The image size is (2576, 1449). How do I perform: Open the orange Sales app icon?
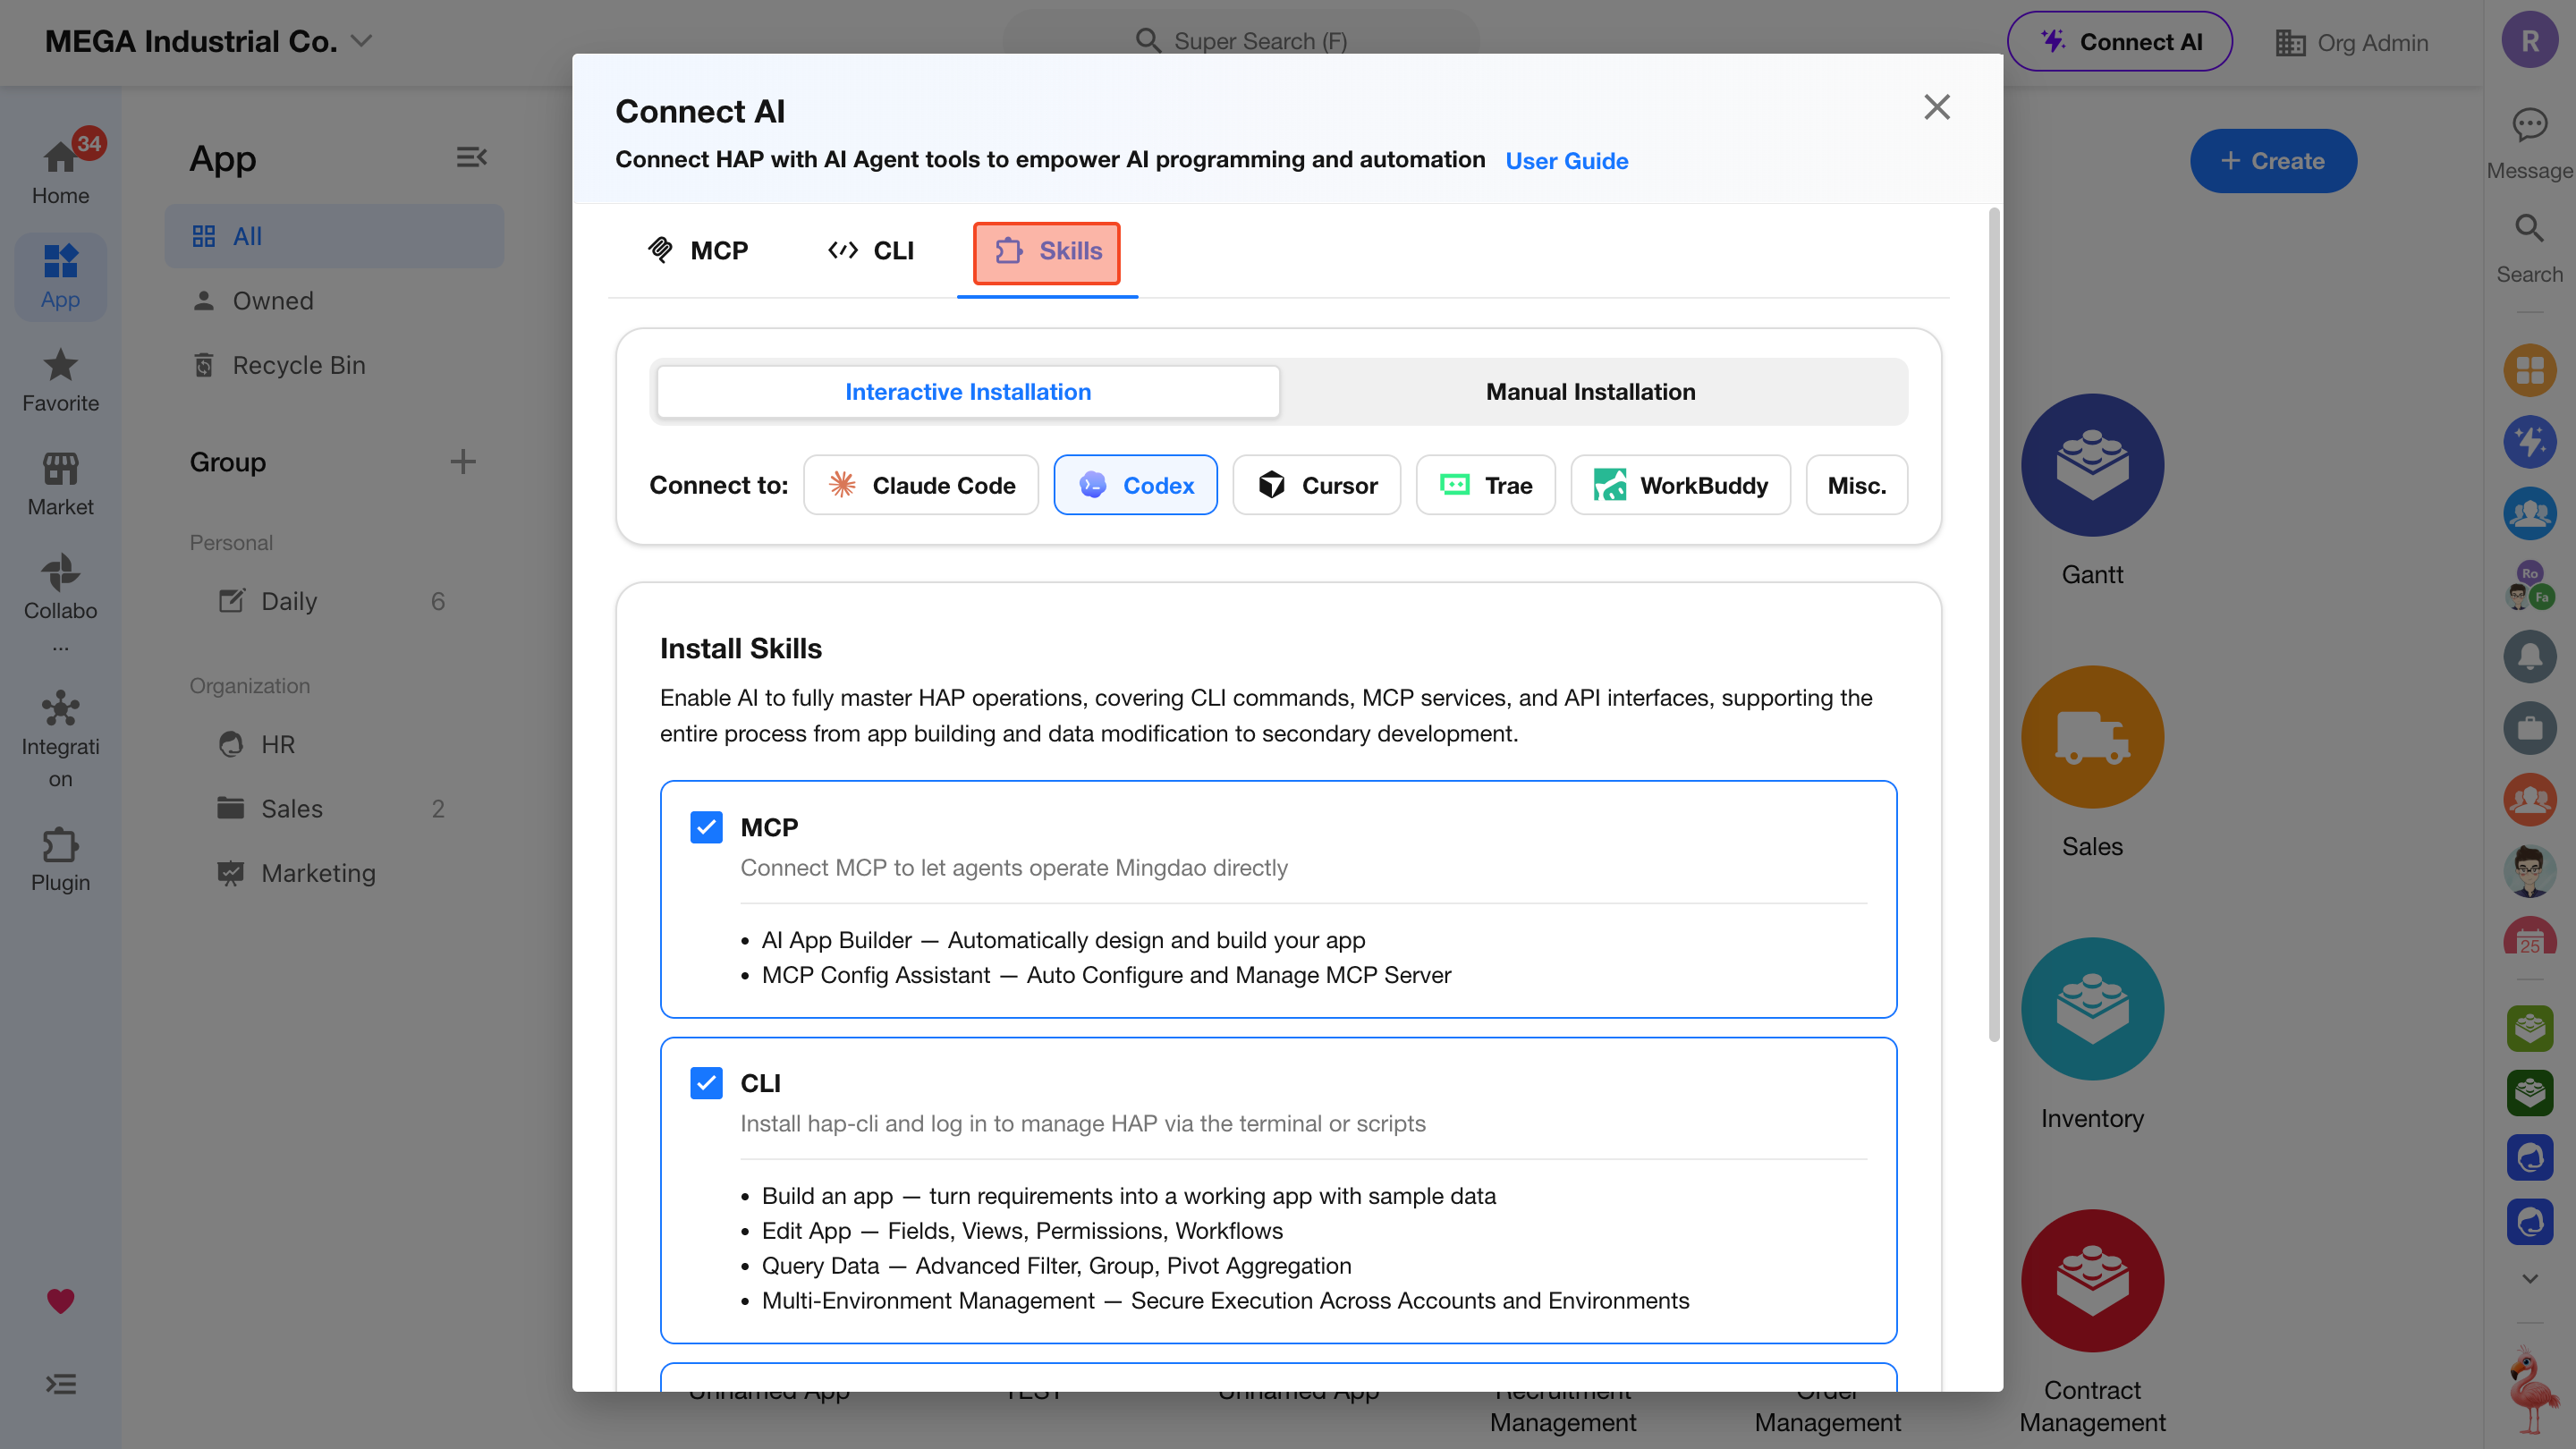pyautogui.click(x=2092, y=737)
